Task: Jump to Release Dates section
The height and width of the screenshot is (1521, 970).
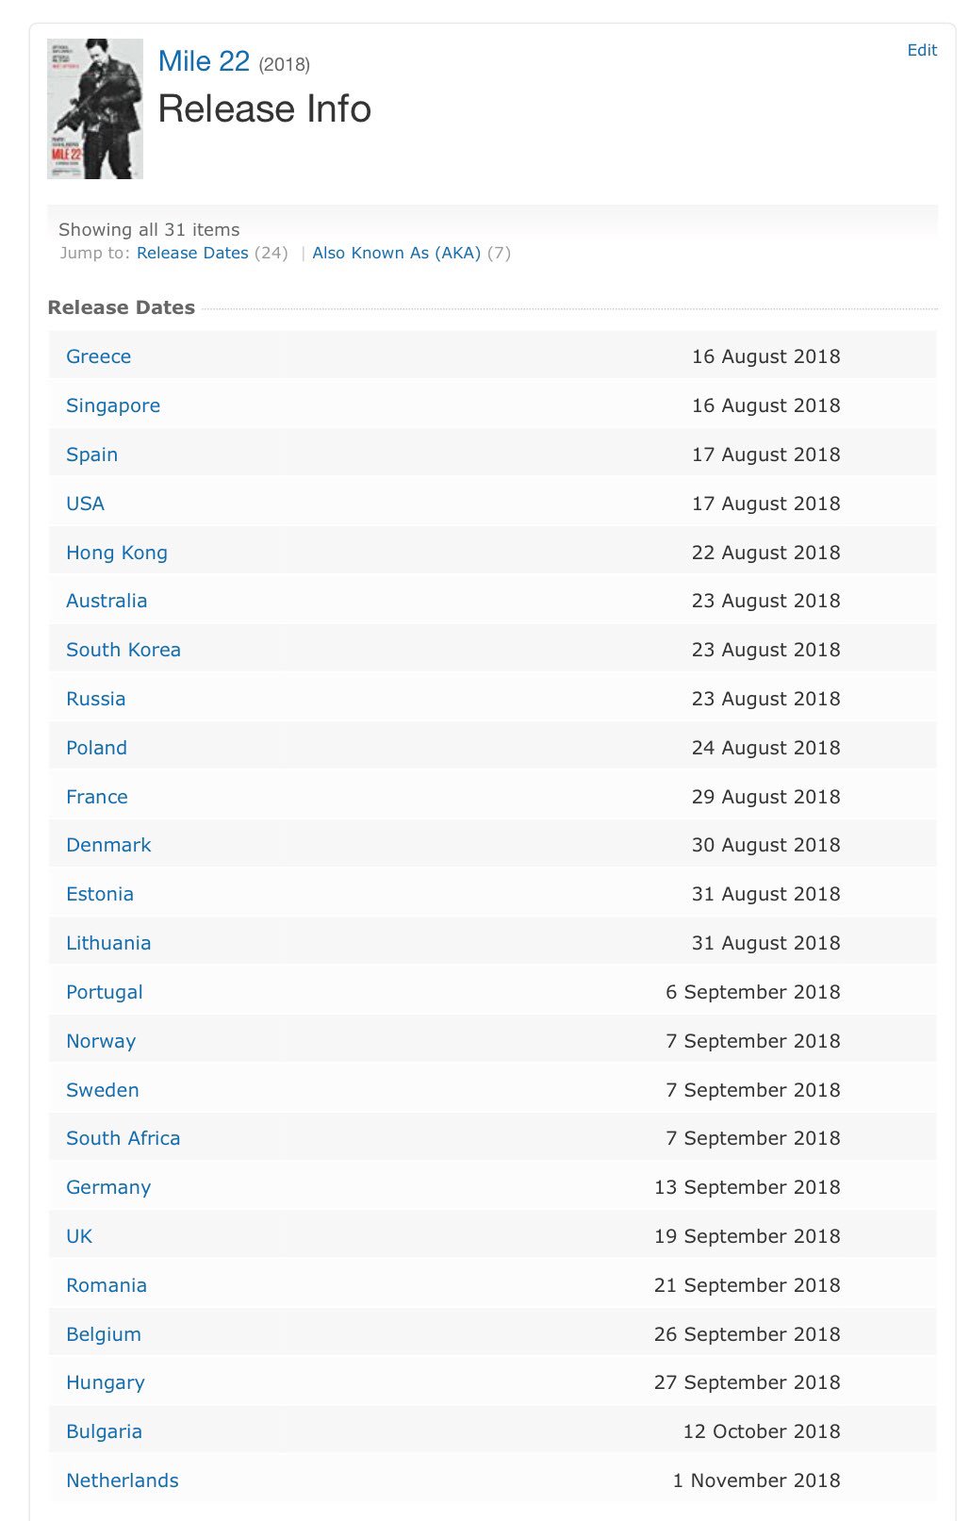Action: tap(192, 253)
